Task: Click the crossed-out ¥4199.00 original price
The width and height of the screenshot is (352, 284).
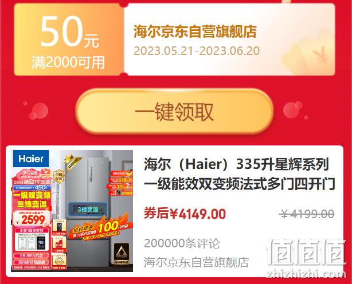Action: point(307,214)
